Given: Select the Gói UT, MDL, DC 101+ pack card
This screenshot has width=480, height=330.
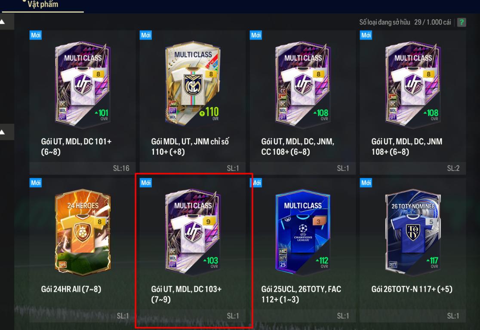Looking at the screenshot, I should [82, 102].
